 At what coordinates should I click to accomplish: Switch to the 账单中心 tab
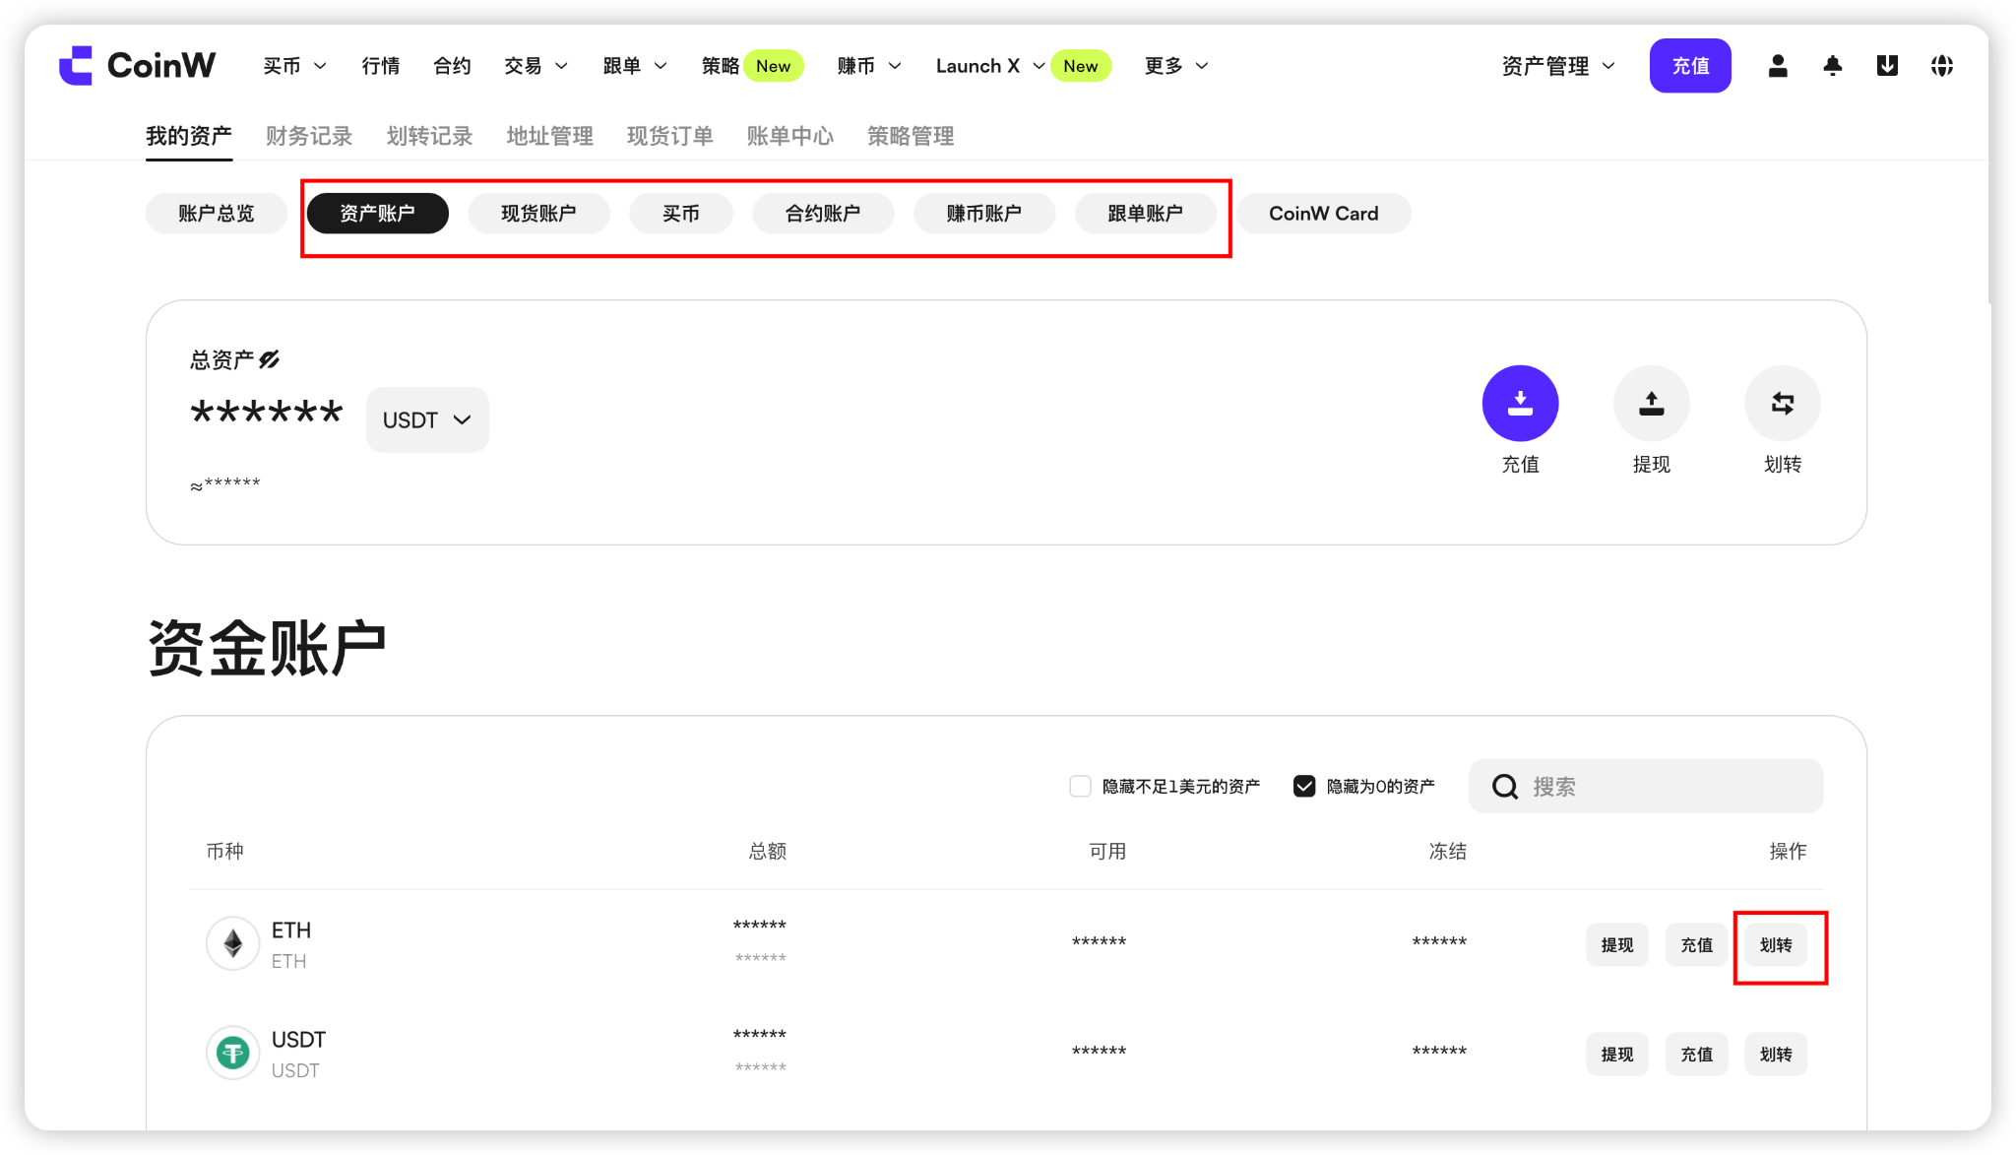789,136
